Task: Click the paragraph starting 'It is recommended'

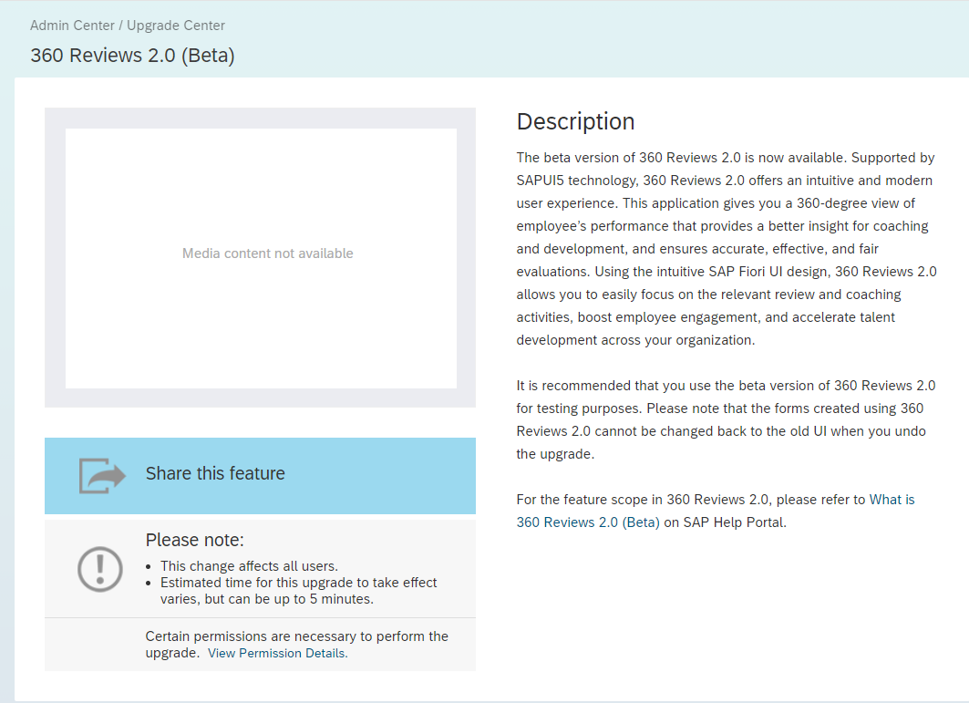Action: tap(726, 419)
